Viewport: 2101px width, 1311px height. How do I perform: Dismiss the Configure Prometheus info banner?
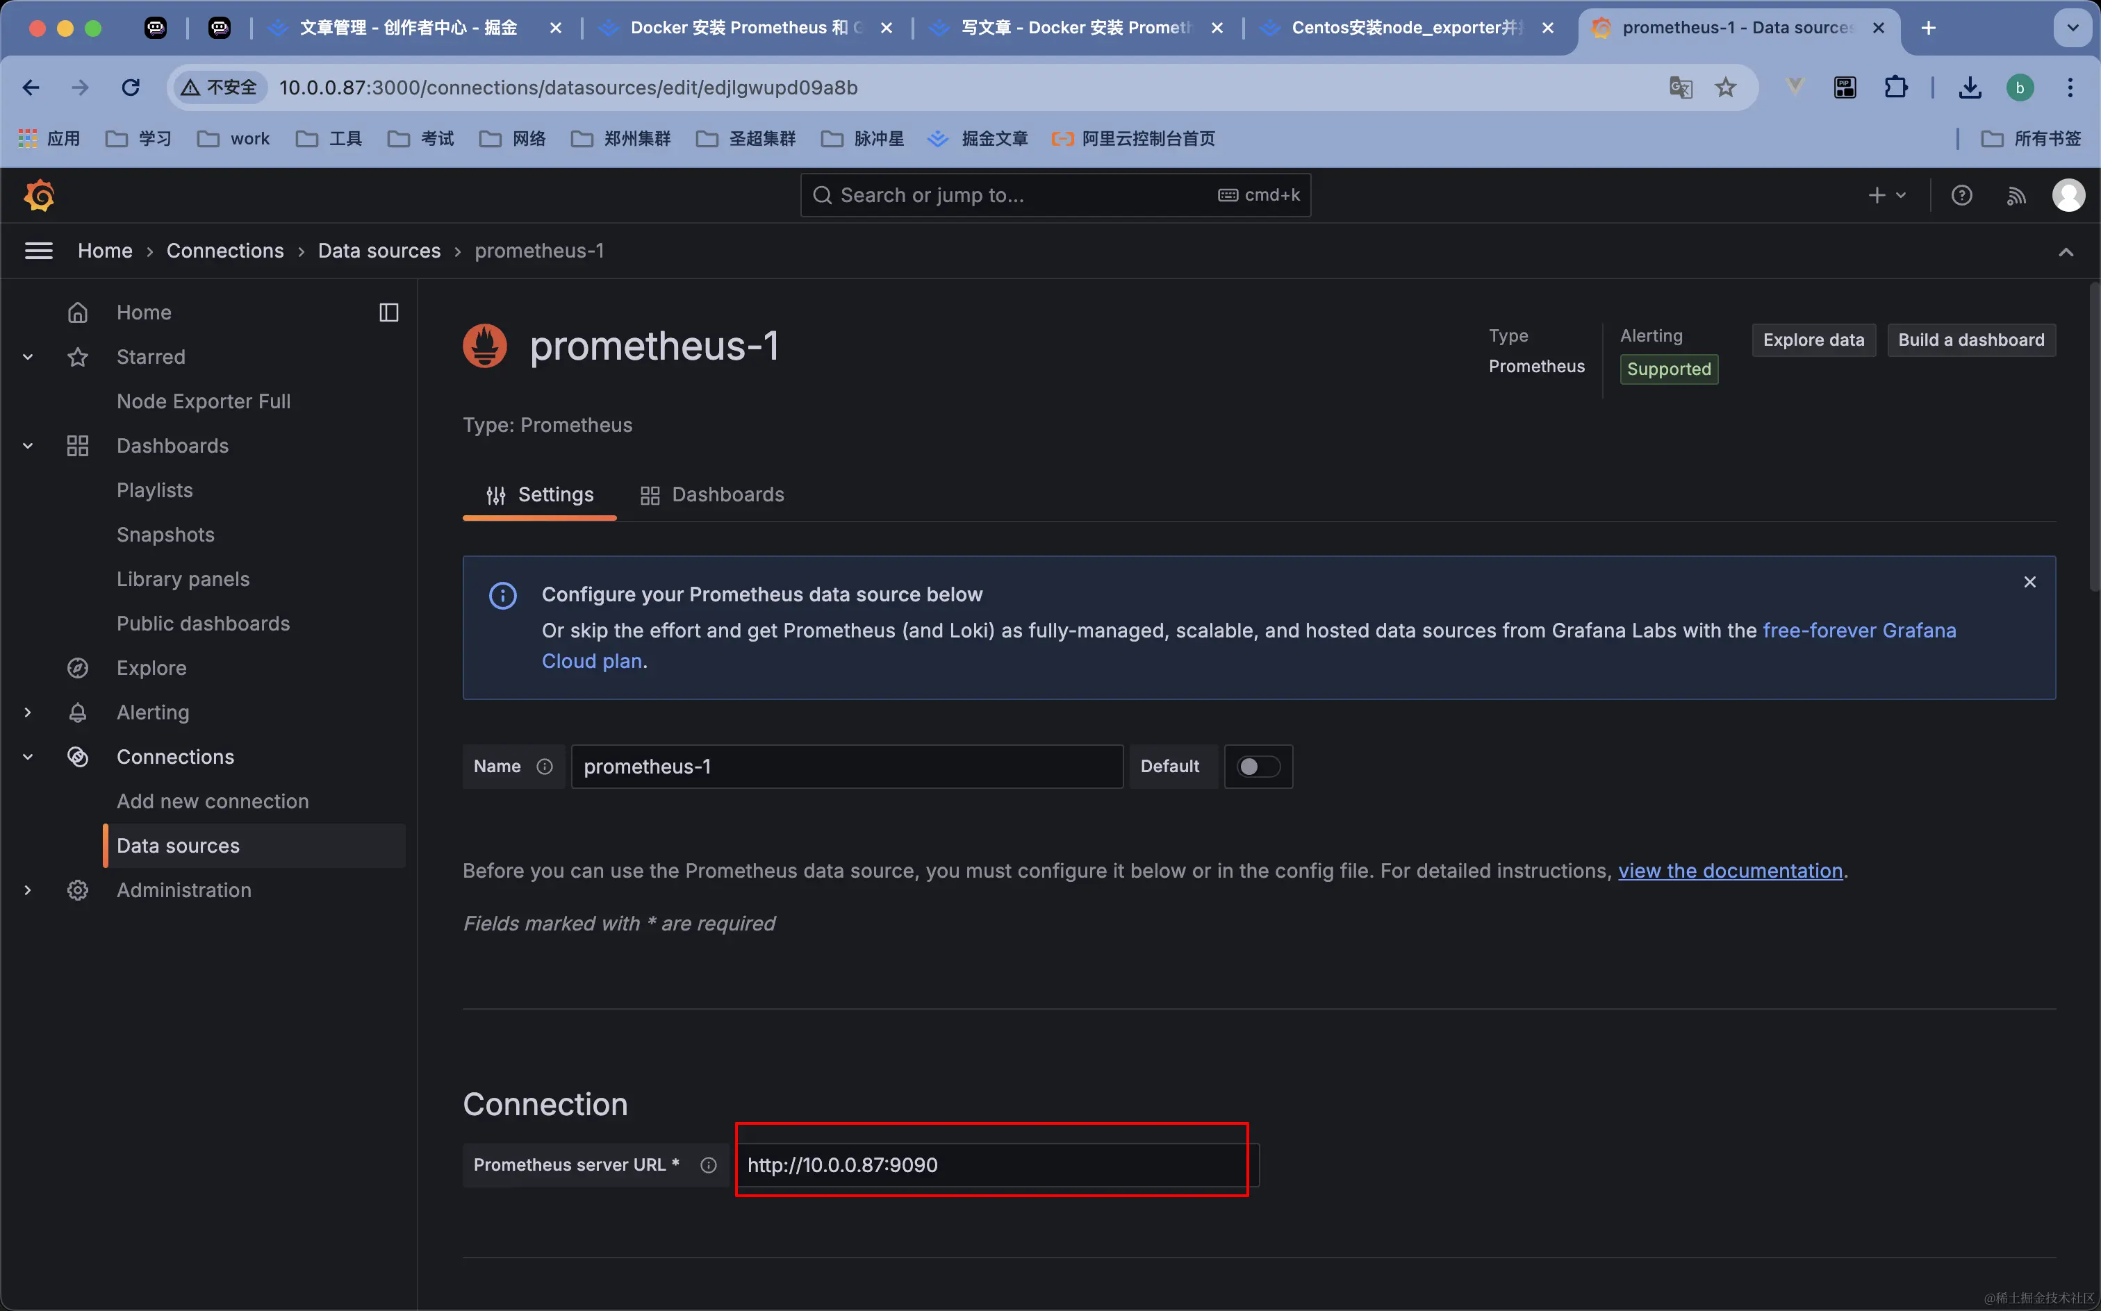[2029, 582]
